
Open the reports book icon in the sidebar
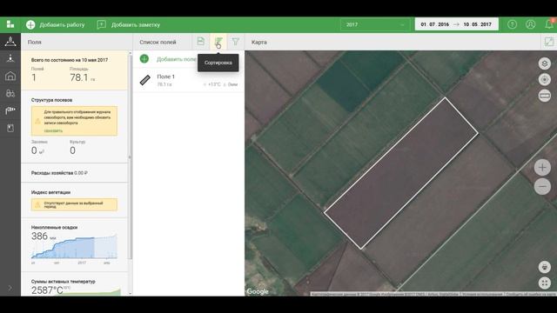point(10,128)
